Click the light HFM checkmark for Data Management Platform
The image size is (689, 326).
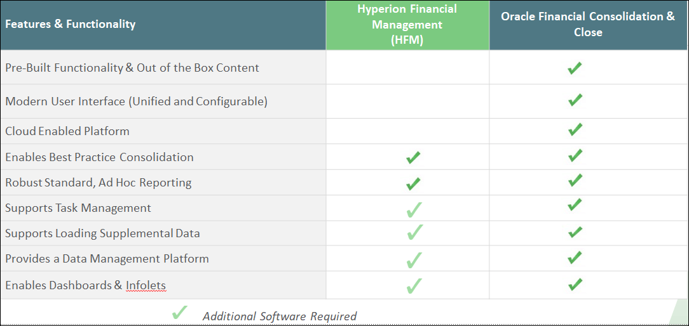point(414,260)
